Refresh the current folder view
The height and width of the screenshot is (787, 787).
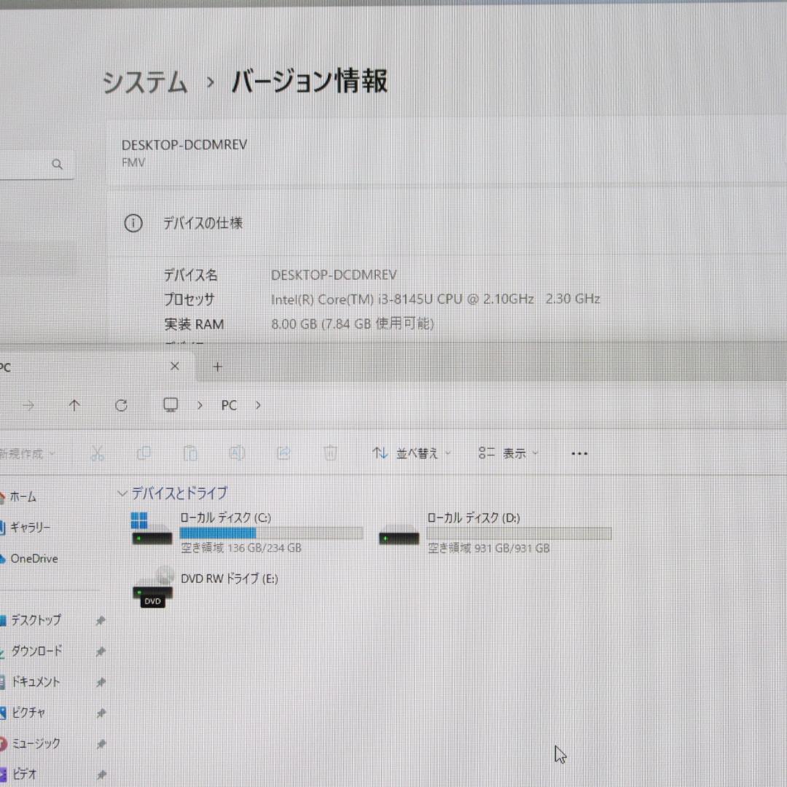click(121, 405)
